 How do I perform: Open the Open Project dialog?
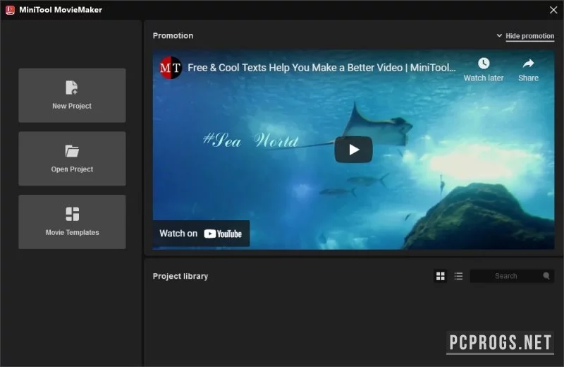[72, 159]
